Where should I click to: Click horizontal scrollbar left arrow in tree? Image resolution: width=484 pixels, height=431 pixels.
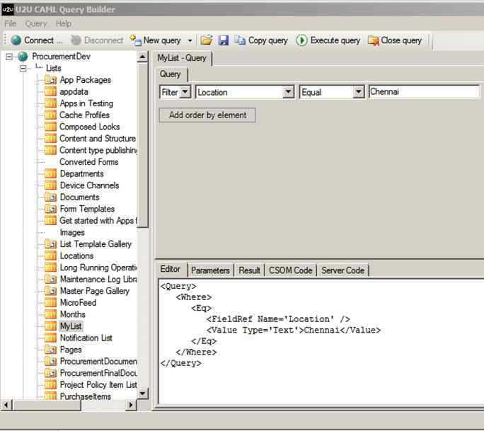point(6,405)
